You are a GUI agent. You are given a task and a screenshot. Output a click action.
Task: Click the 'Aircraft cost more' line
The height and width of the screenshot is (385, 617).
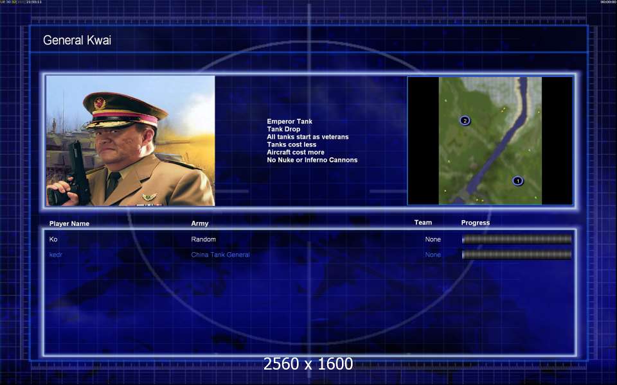(x=296, y=152)
